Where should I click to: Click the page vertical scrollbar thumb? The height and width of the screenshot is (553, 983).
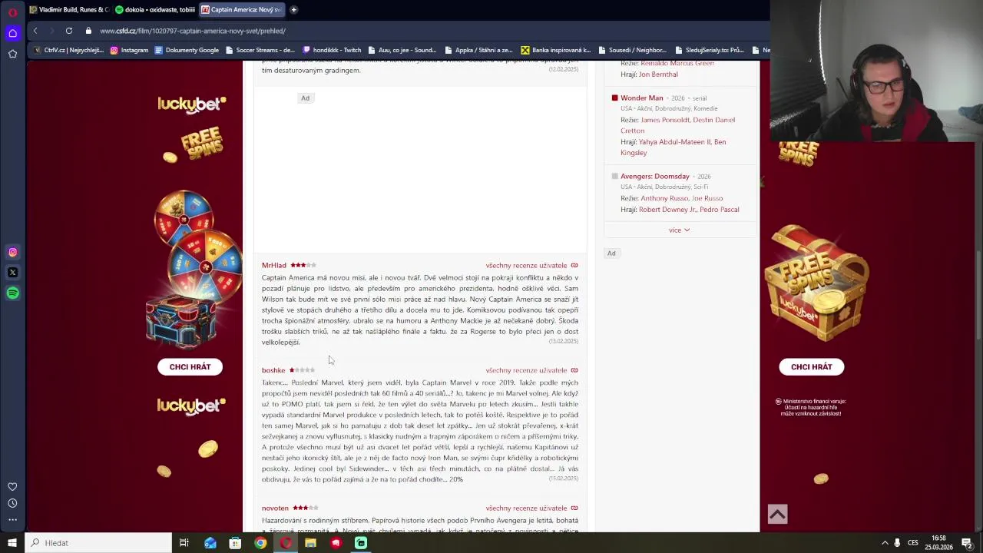tap(978, 296)
